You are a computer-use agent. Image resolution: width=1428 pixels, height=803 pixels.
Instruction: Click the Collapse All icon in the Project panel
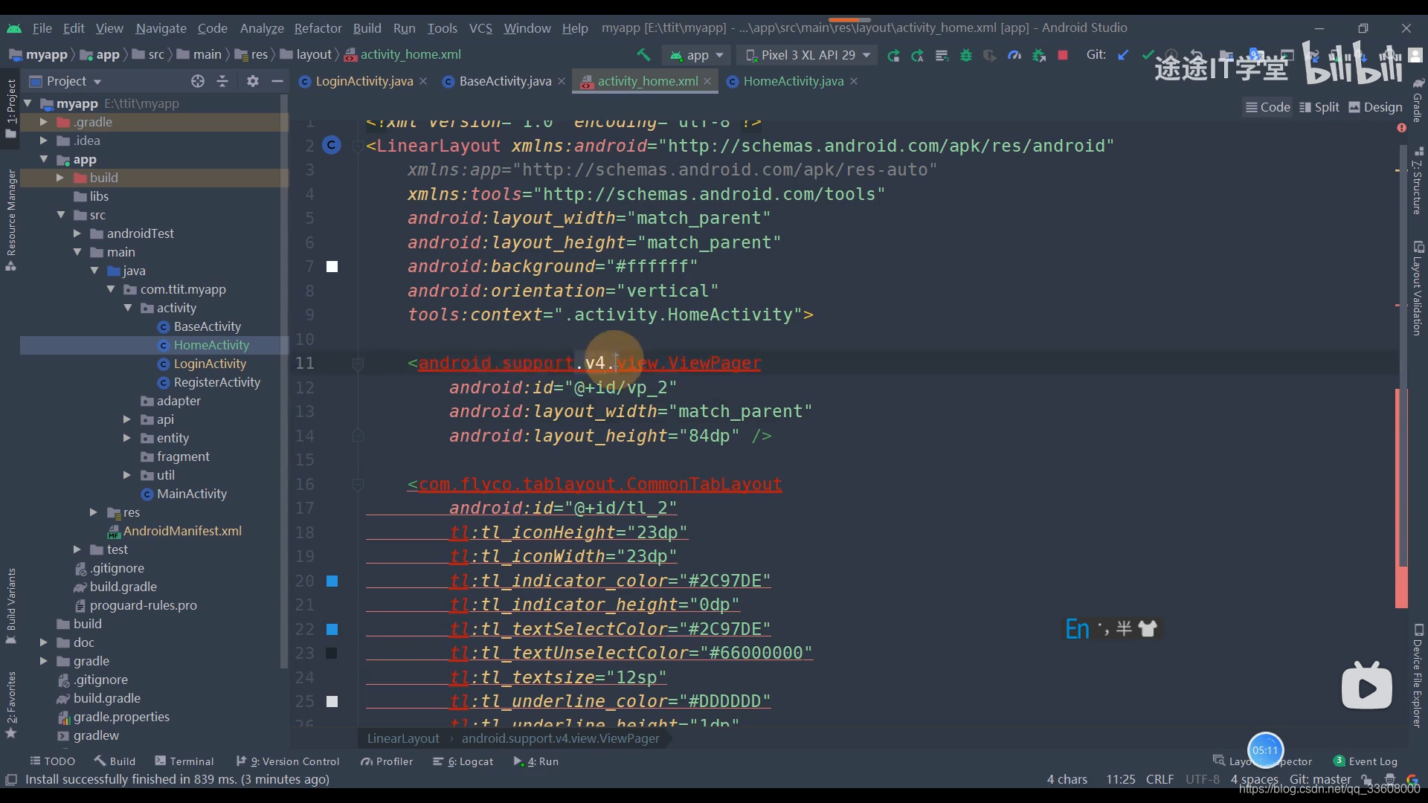(222, 81)
